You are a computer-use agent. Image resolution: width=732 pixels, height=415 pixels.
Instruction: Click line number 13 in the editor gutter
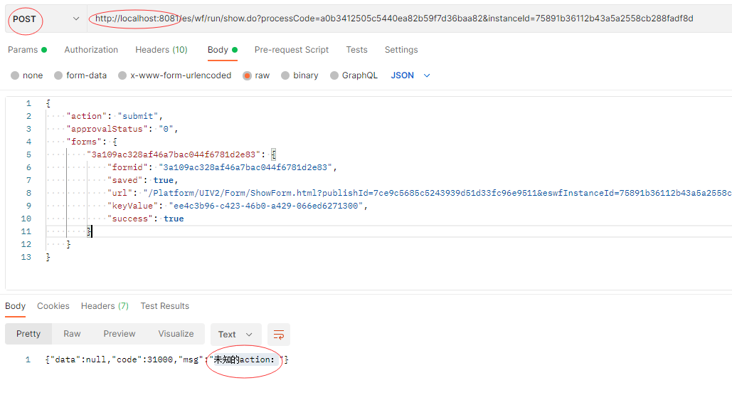pos(26,257)
